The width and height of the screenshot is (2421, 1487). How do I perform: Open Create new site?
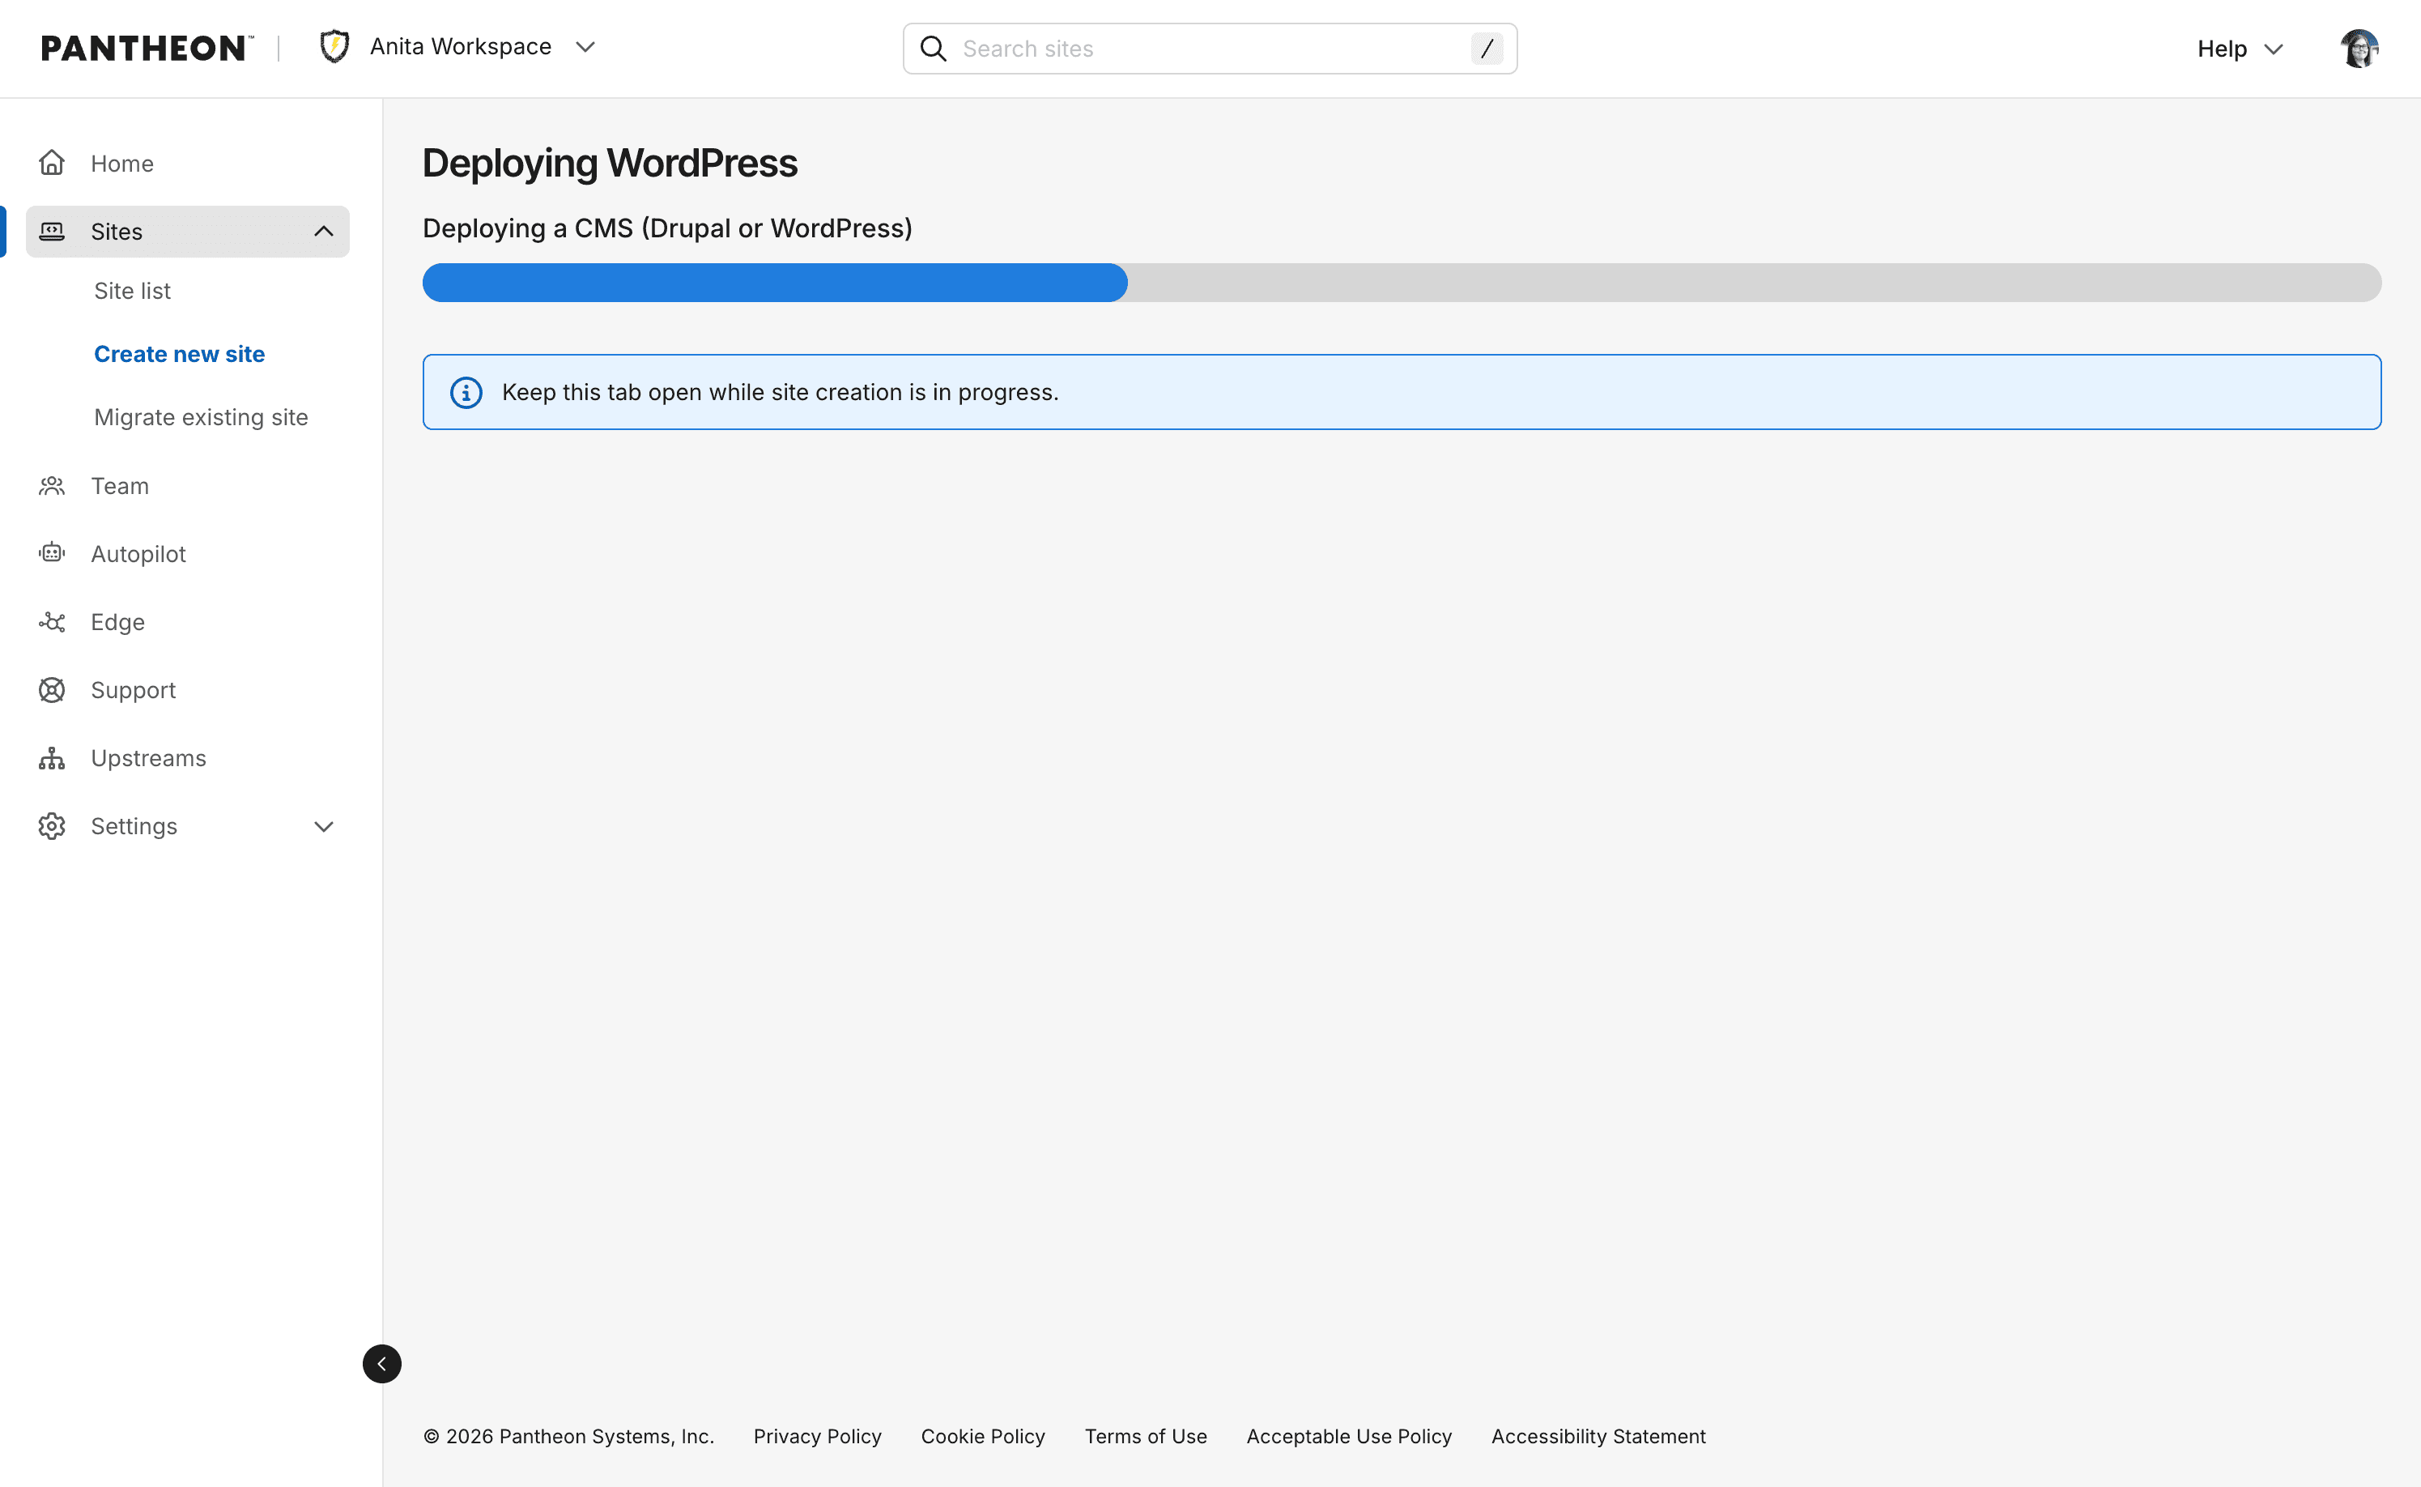pyautogui.click(x=180, y=354)
